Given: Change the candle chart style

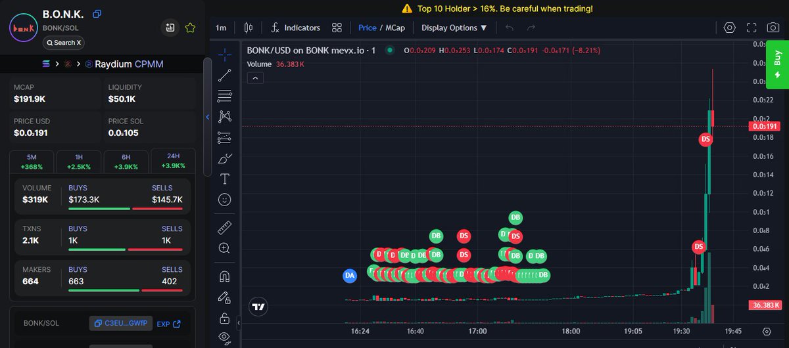Looking at the screenshot, I should click(248, 28).
